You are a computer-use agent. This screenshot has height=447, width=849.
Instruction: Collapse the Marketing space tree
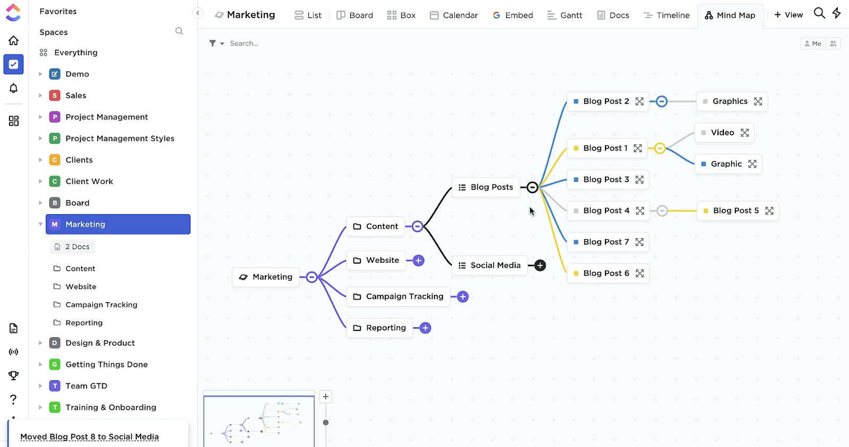[x=40, y=224]
